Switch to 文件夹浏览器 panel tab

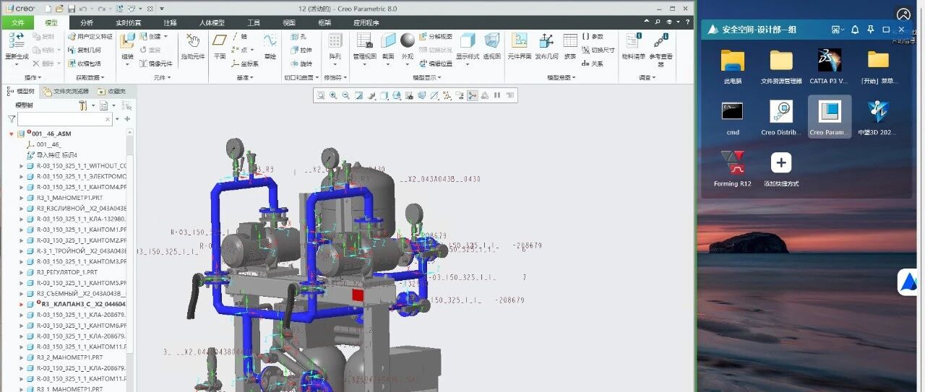click(66, 92)
